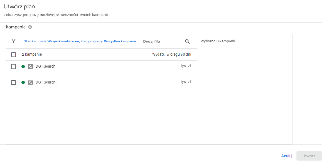
Task: Click the green status dot of second campaign
Action: [x=23, y=82]
